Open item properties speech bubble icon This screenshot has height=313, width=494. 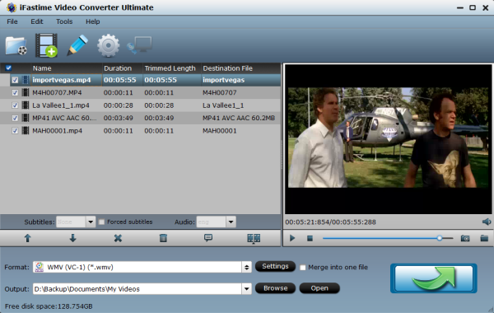coord(208,238)
